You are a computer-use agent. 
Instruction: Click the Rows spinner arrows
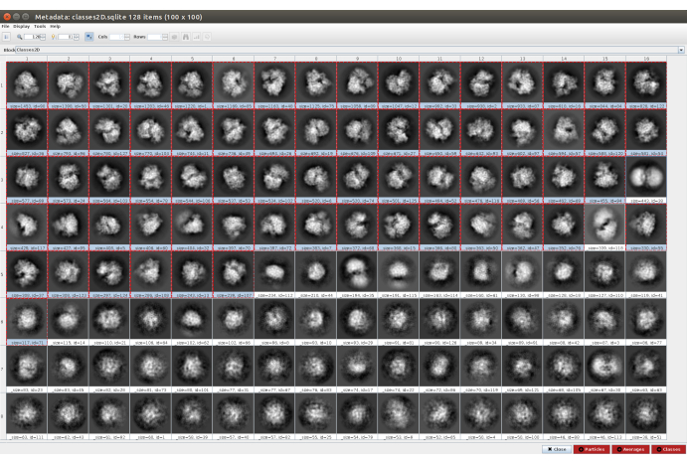pyautogui.click(x=164, y=36)
